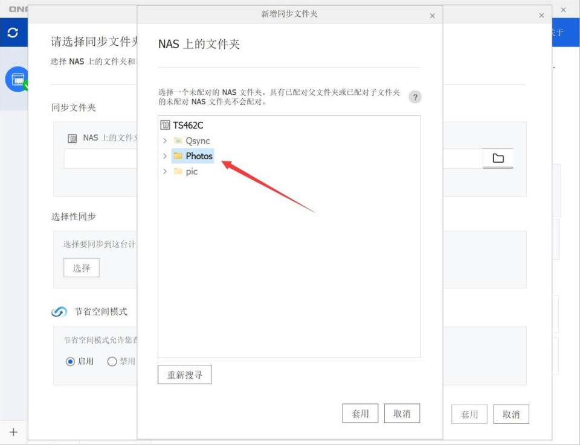580x445 pixels.
Task: Click 取消 in the NAS folder dialog
Action: [x=402, y=413]
